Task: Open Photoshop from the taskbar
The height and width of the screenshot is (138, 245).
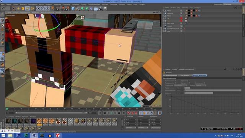Action: coord(18,135)
